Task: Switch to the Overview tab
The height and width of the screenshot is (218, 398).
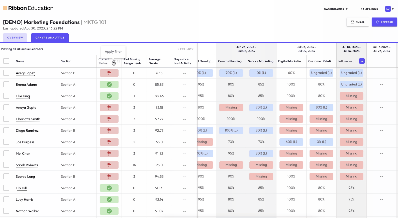Action: [x=15, y=38]
